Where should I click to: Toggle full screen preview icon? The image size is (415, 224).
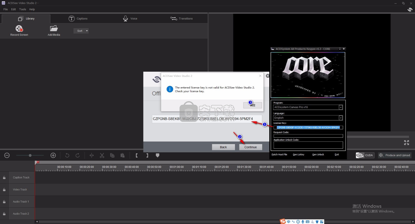406,143
